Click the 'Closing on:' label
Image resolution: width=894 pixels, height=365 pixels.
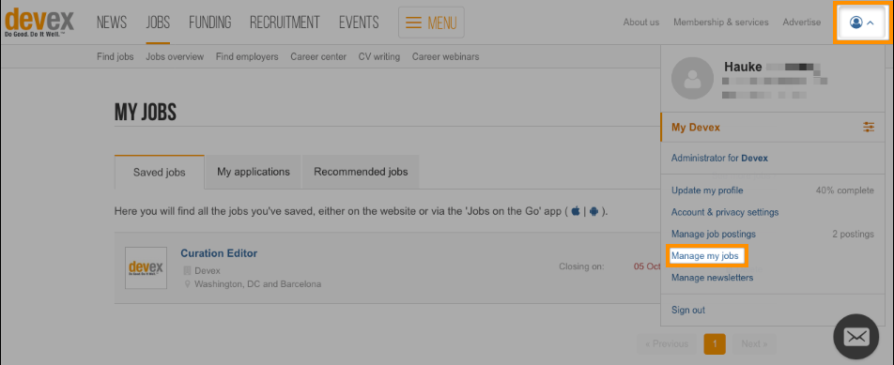[x=581, y=266]
